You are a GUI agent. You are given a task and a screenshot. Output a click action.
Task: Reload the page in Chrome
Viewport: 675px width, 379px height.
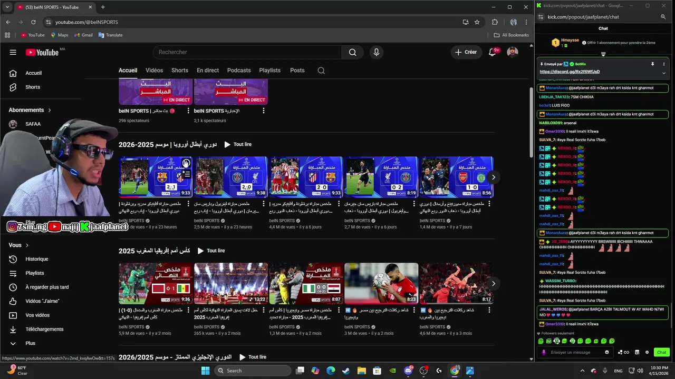coord(33,22)
